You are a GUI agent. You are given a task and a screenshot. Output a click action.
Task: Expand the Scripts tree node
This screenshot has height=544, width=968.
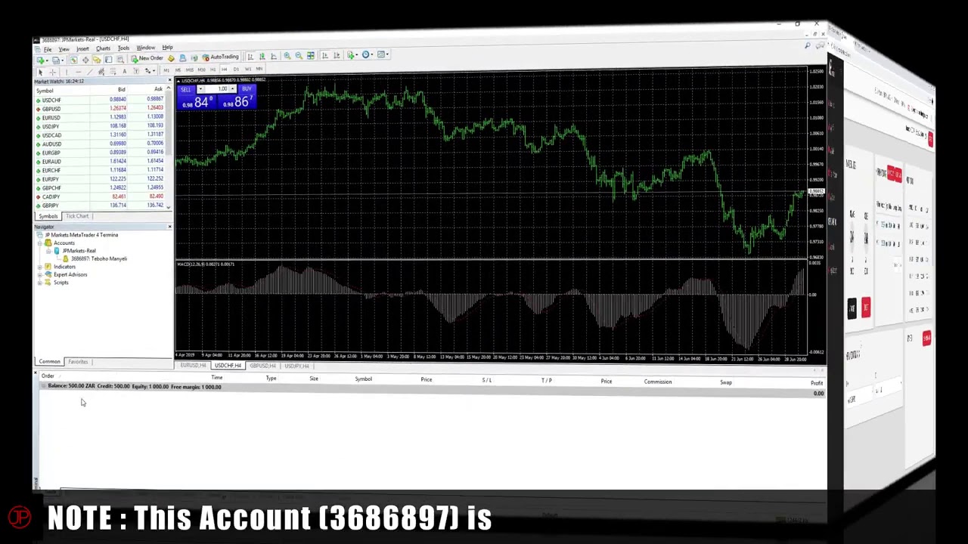coord(40,283)
